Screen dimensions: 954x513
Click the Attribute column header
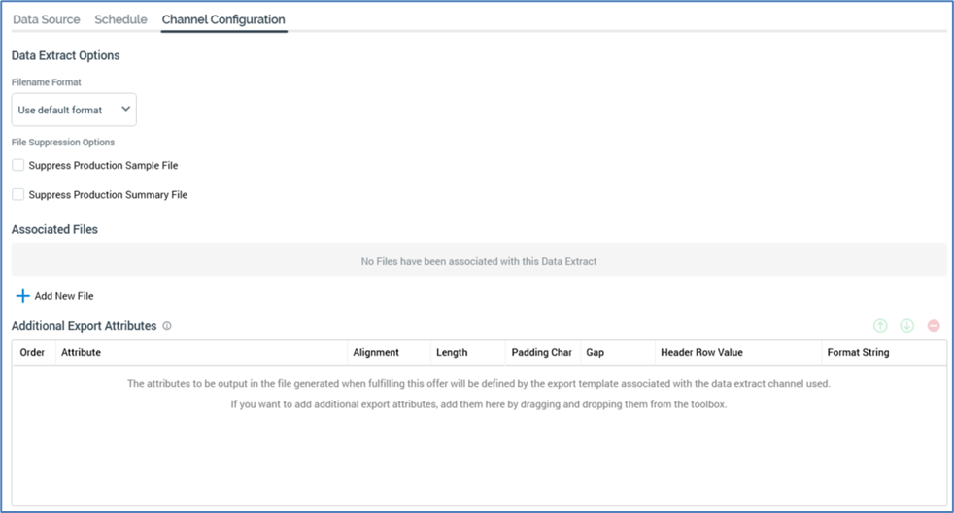[x=81, y=352]
